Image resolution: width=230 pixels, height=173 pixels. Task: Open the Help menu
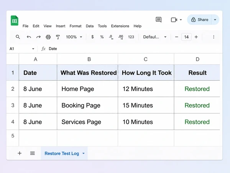pos(138,26)
